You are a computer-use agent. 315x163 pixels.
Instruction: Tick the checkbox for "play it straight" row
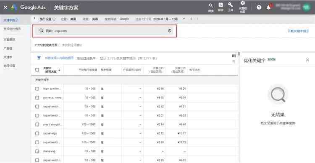(37, 125)
